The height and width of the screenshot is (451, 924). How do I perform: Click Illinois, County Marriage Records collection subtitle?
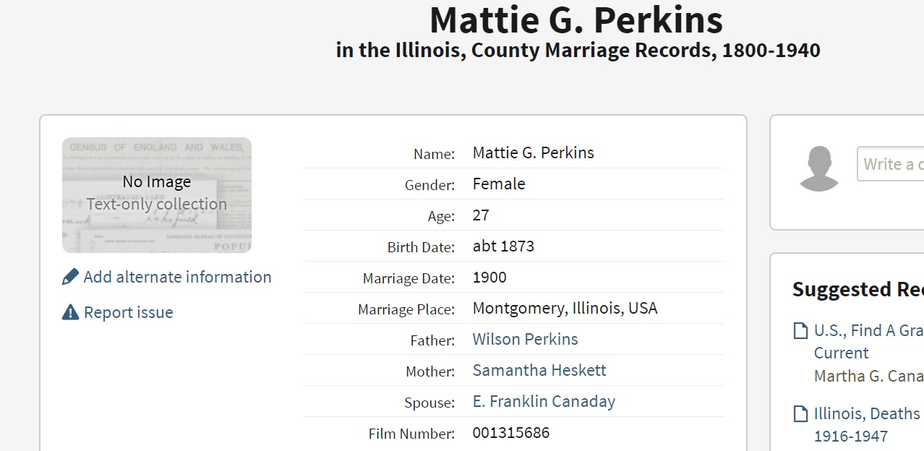click(578, 51)
